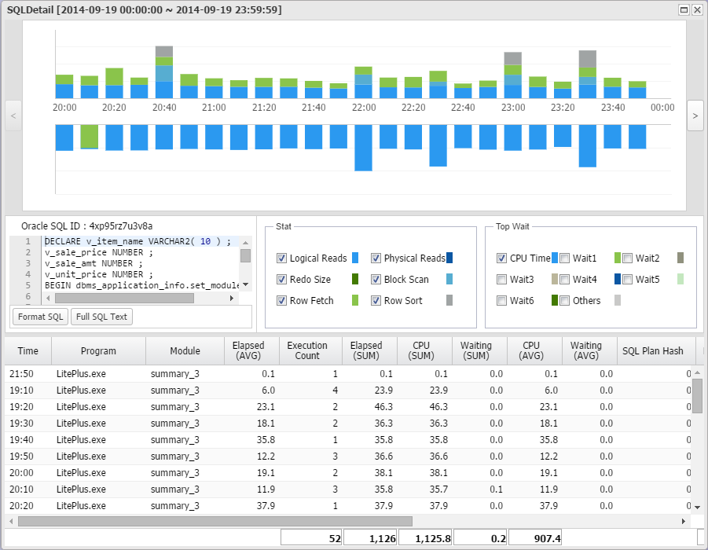The image size is (708, 550).
Task: Click the Row Sort color swatch
Action: pyautogui.click(x=449, y=300)
